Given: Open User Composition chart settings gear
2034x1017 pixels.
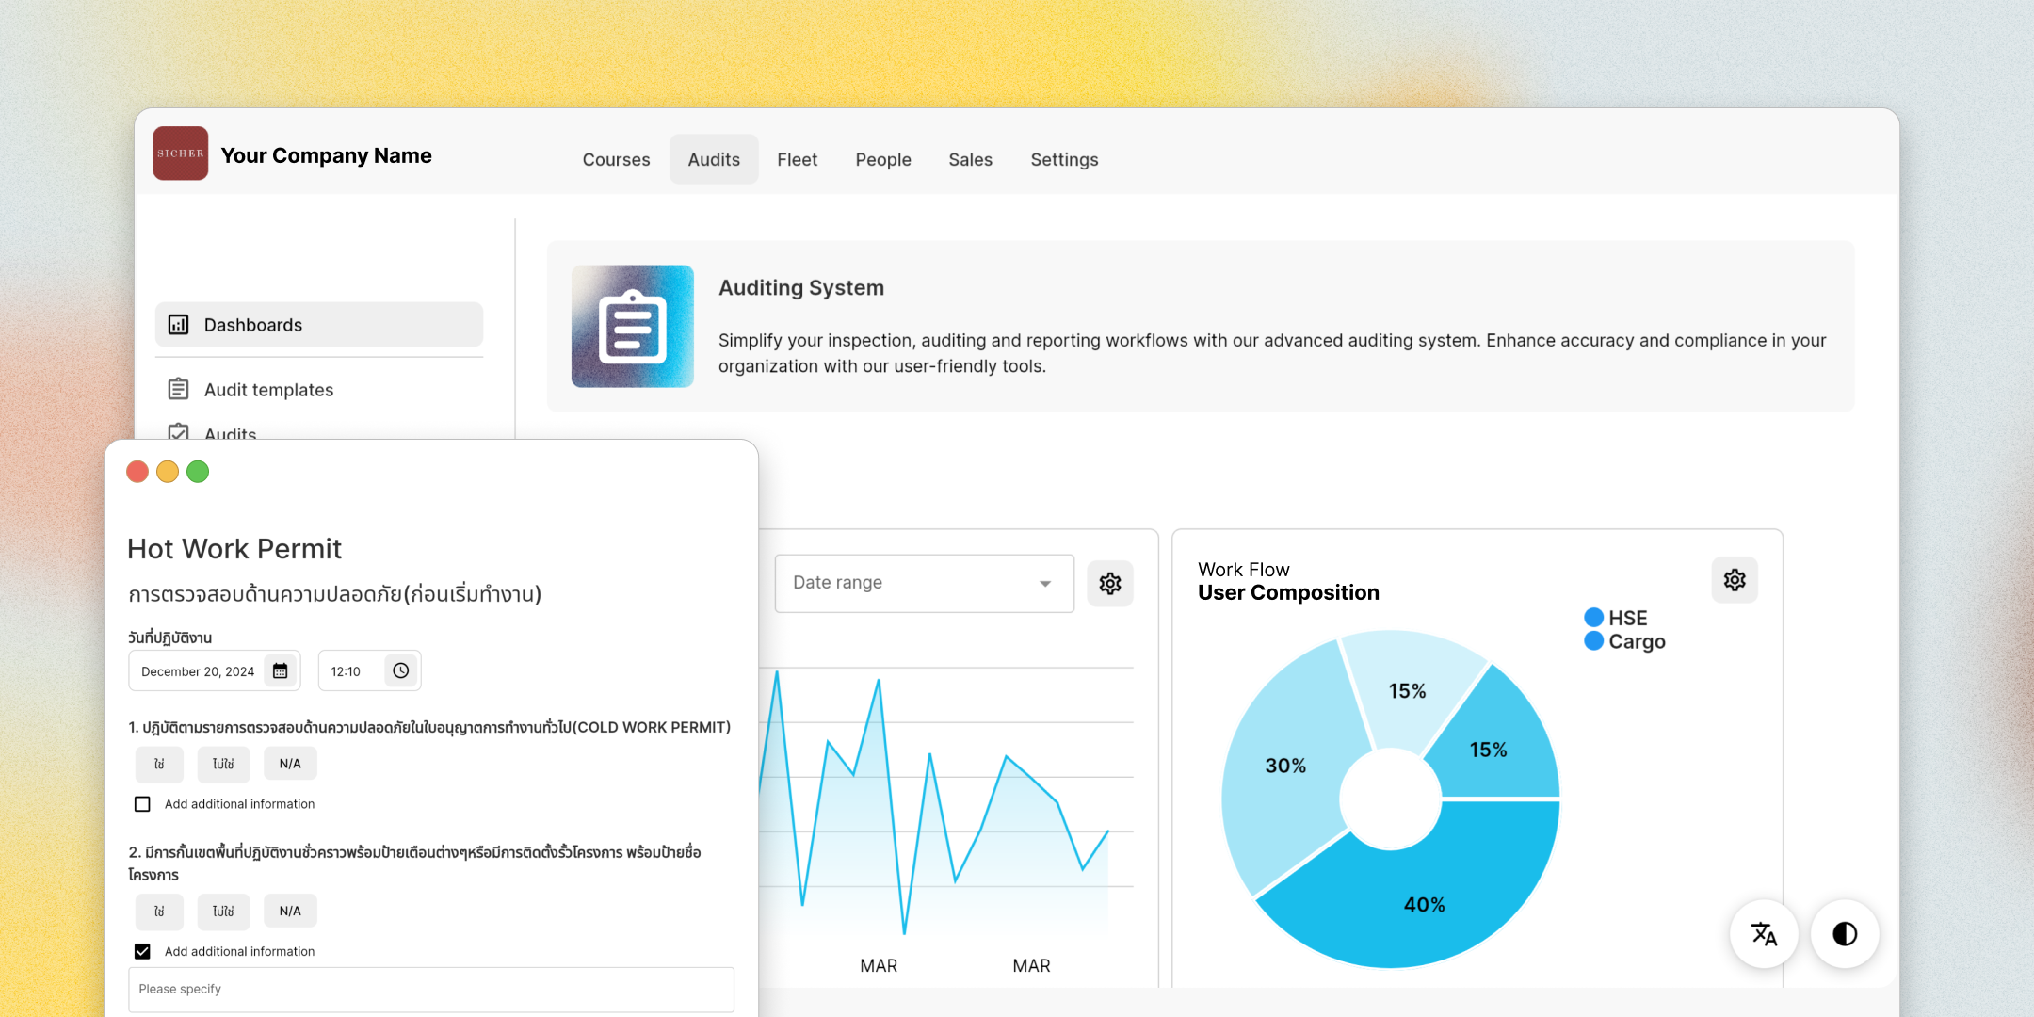Looking at the screenshot, I should (1735, 580).
